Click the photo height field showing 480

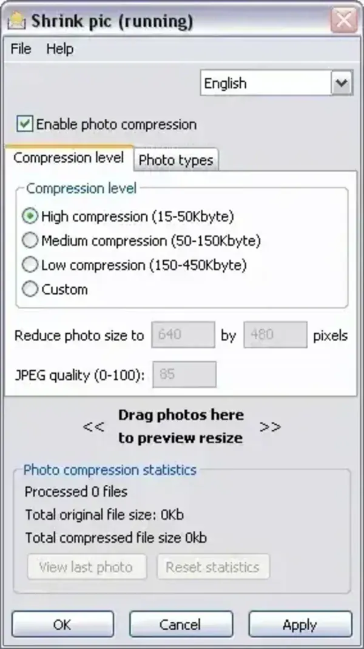[x=275, y=335]
